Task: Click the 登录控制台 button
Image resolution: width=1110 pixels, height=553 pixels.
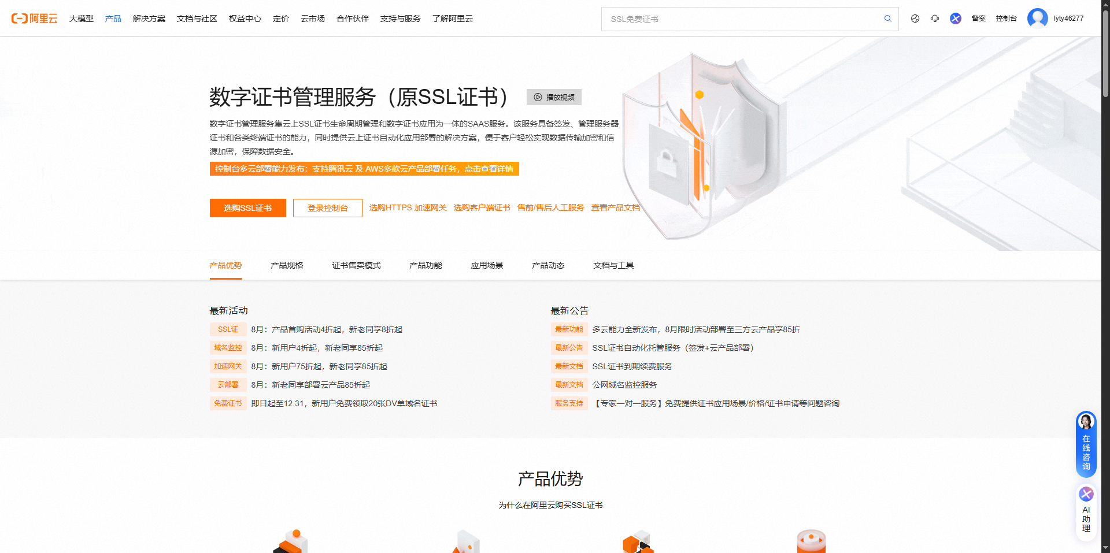Action: pos(328,208)
